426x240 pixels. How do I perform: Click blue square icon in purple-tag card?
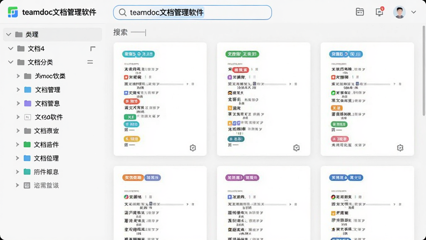pyautogui.click(x=230, y=197)
